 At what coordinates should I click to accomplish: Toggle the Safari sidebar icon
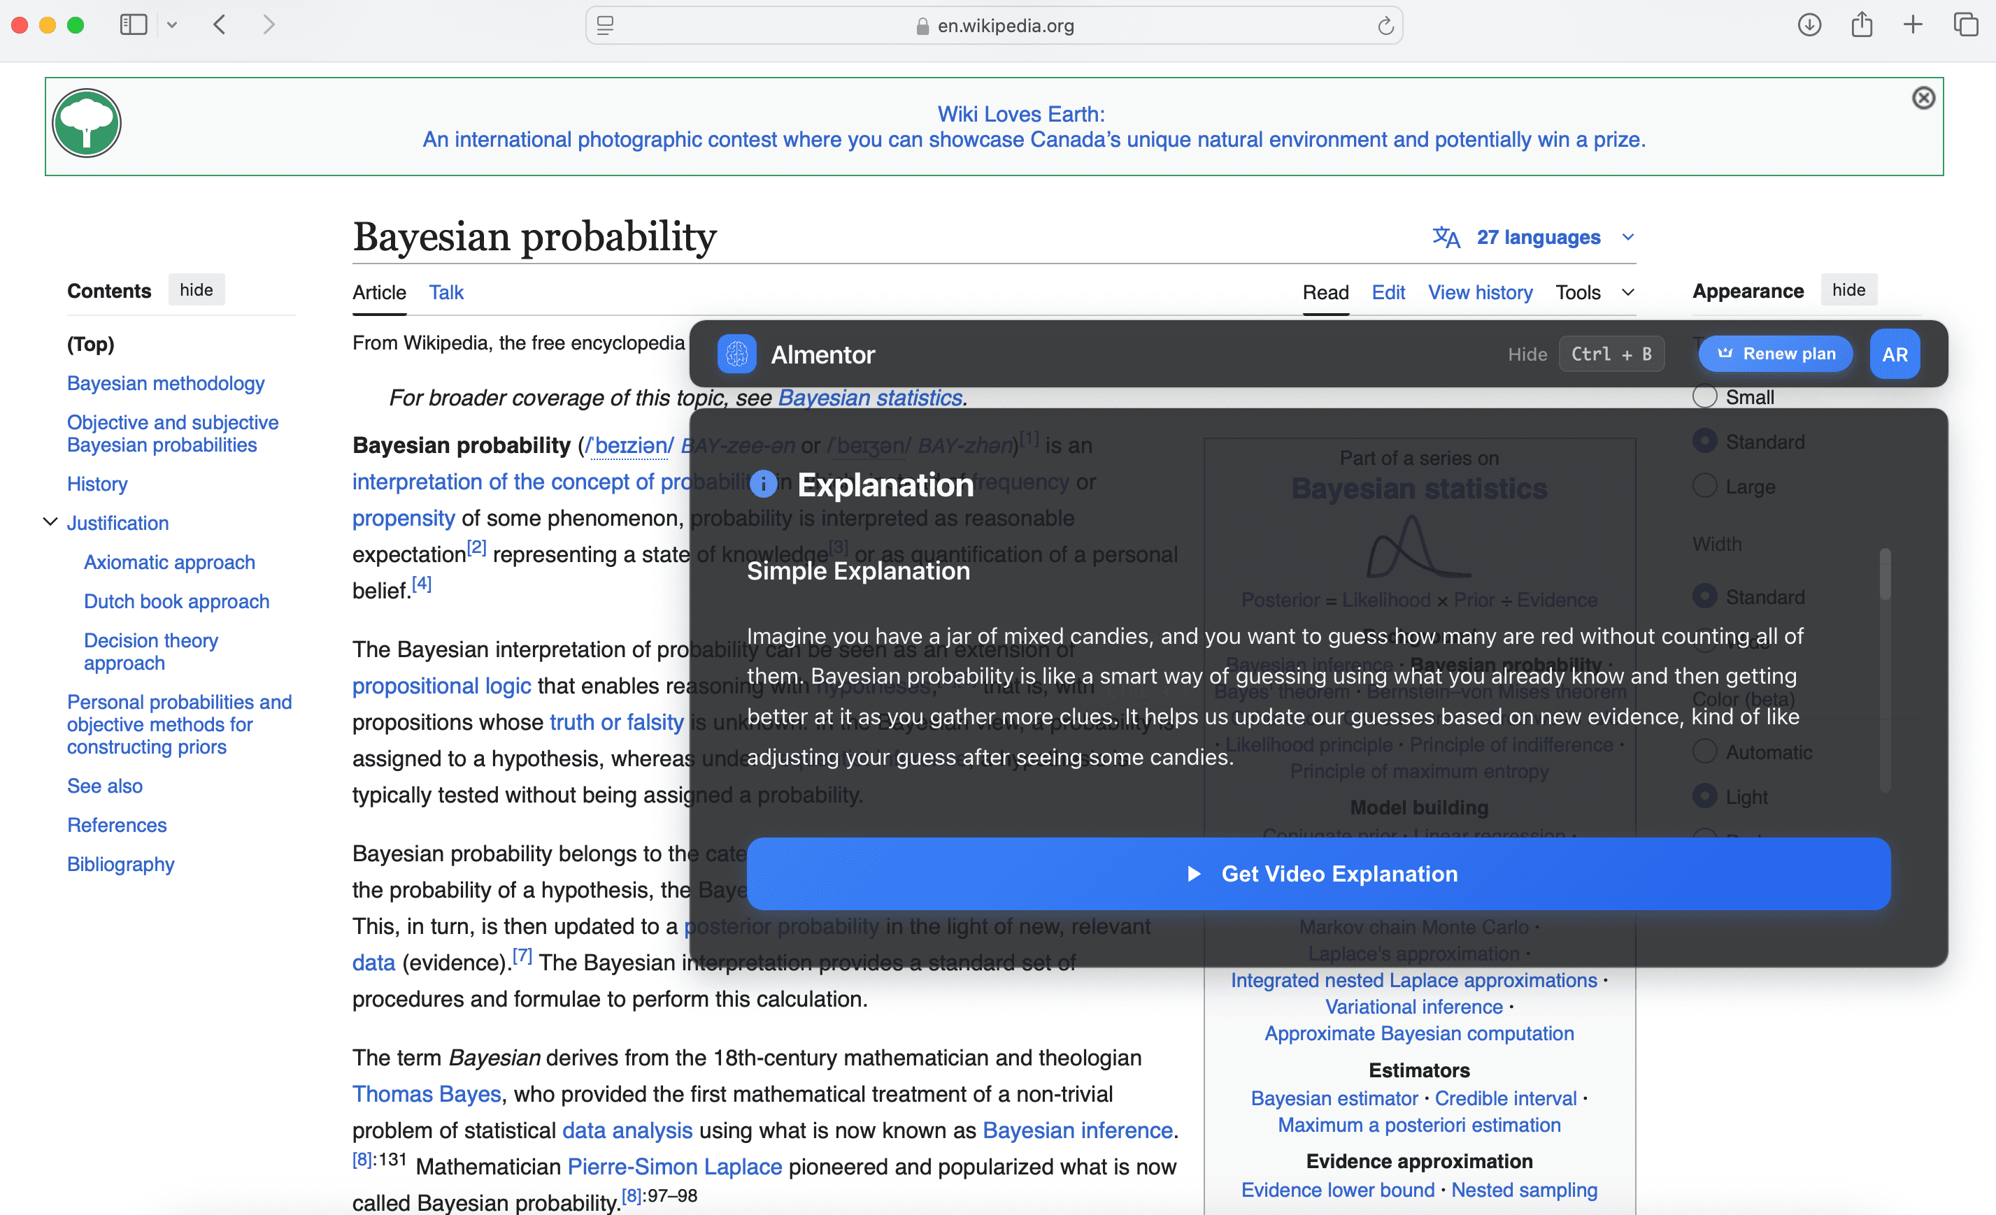click(134, 25)
